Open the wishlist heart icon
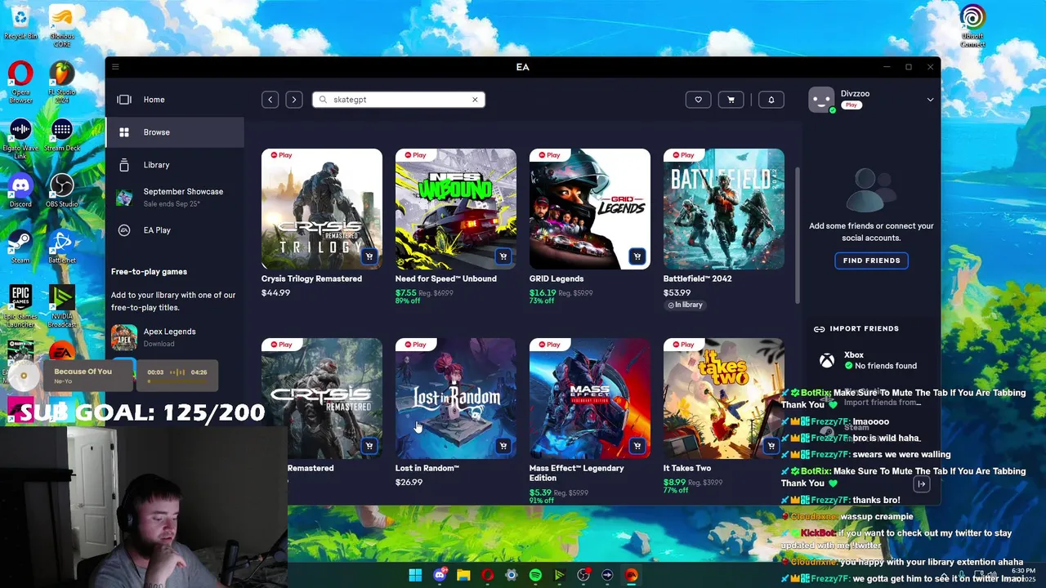The width and height of the screenshot is (1046, 588). coord(698,100)
